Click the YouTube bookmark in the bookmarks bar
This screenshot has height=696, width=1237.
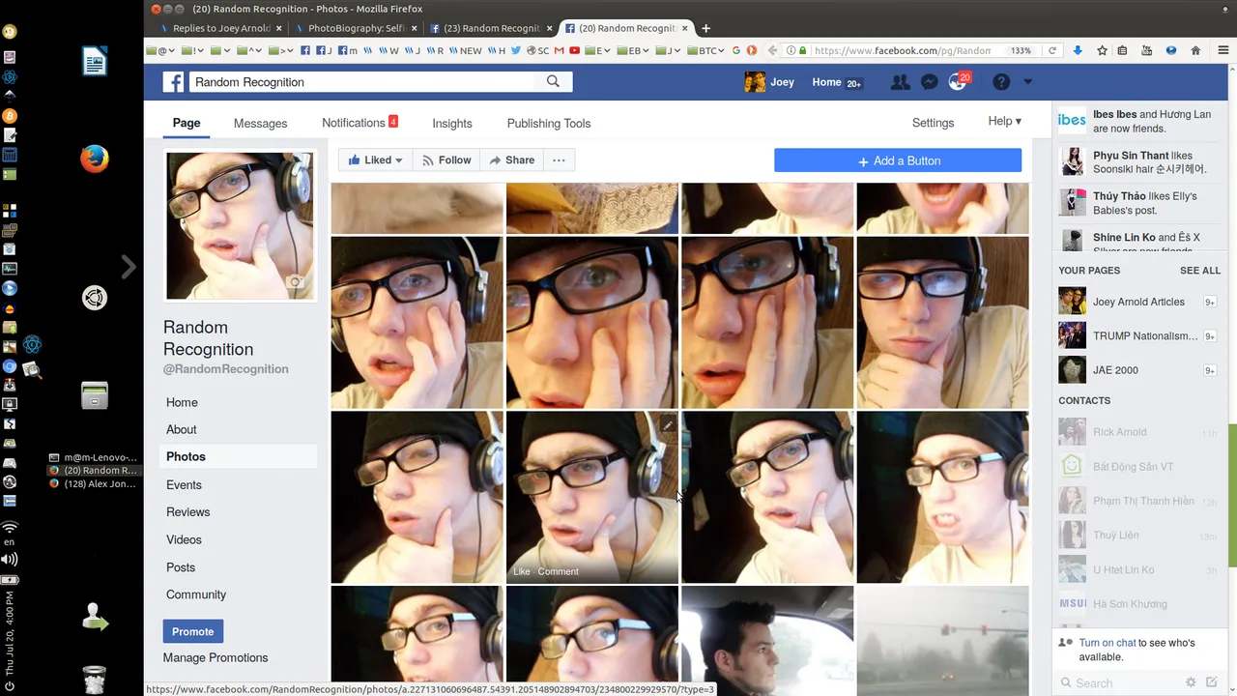coord(574,50)
